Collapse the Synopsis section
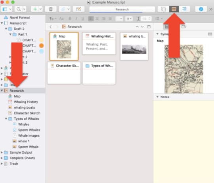The width and height of the screenshot is (214, 183). [157, 34]
